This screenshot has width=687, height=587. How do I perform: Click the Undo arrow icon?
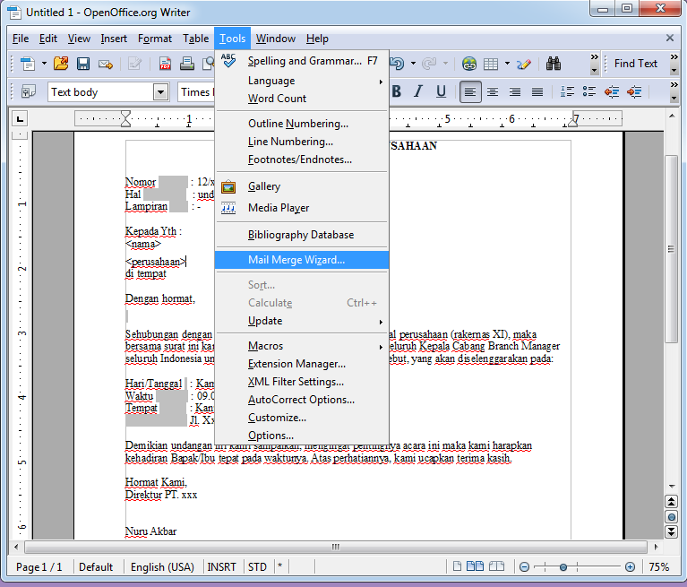click(x=398, y=64)
